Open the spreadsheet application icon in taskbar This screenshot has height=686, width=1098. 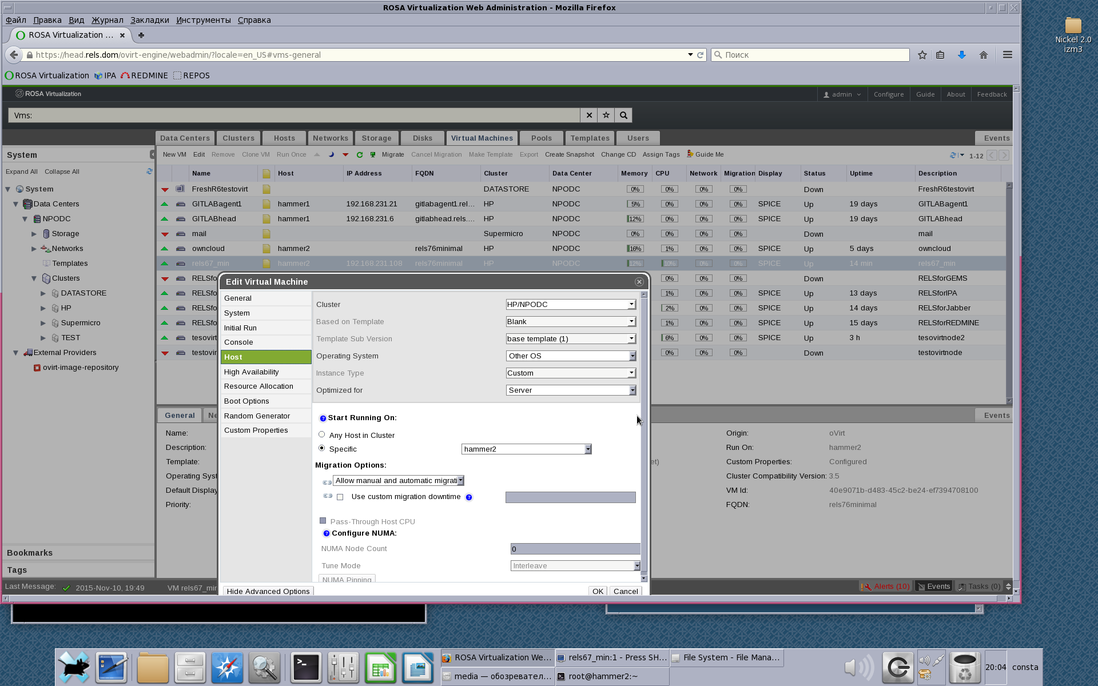coord(380,667)
